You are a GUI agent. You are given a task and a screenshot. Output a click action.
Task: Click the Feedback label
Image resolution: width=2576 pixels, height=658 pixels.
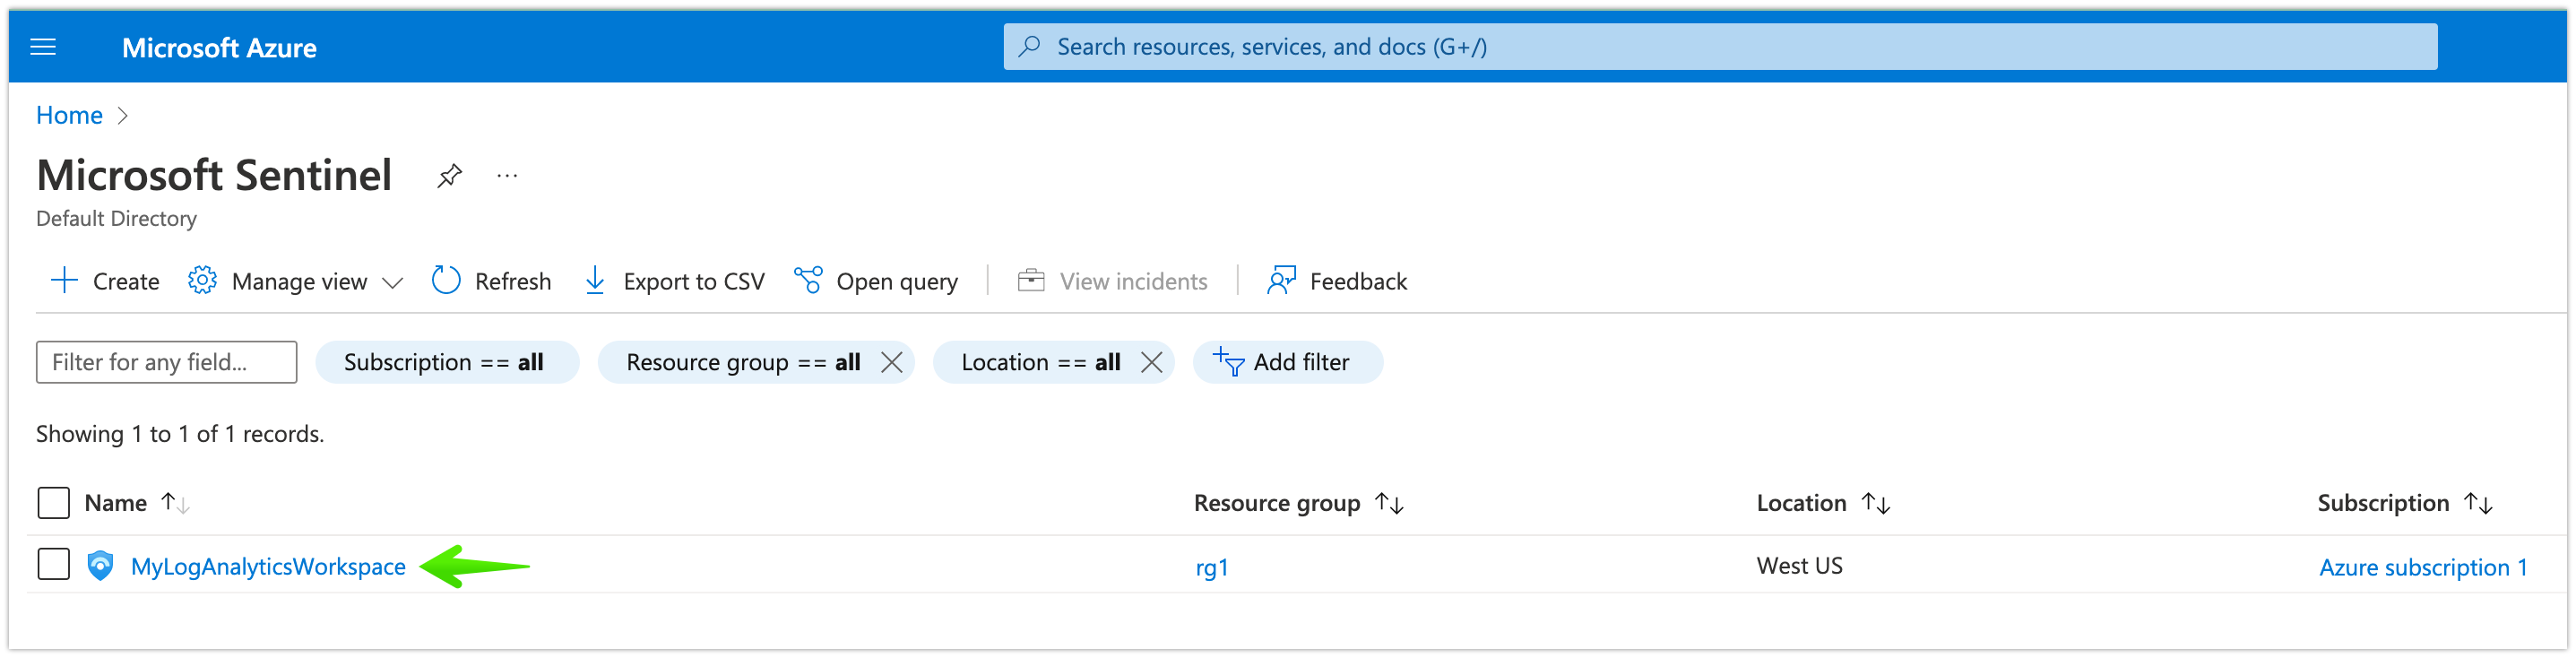(x=1358, y=282)
